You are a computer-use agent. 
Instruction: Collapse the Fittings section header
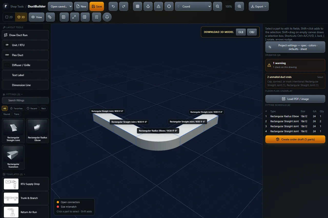tap(13, 94)
